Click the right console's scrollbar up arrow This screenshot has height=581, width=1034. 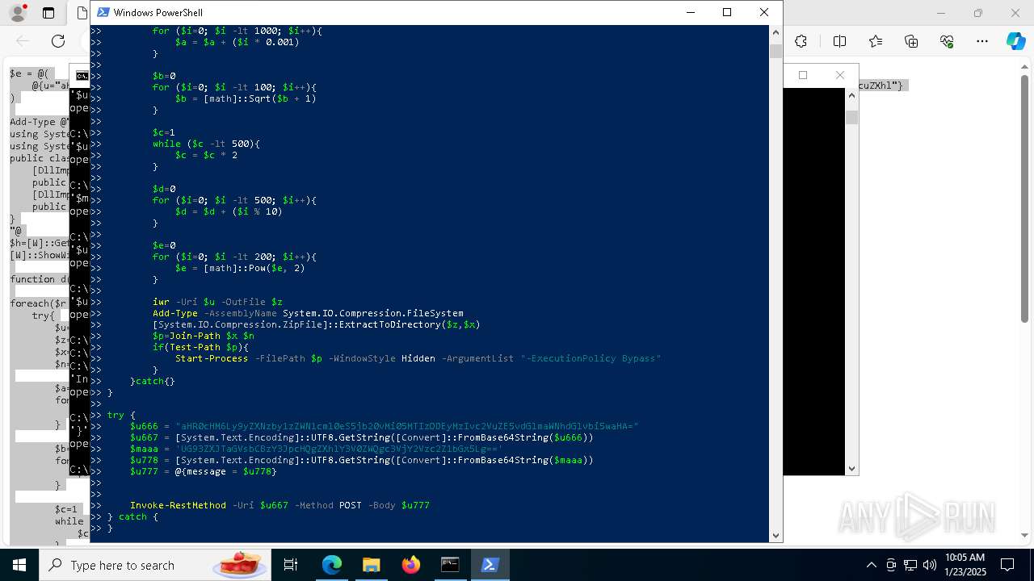pyautogui.click(x=851, y=95)
